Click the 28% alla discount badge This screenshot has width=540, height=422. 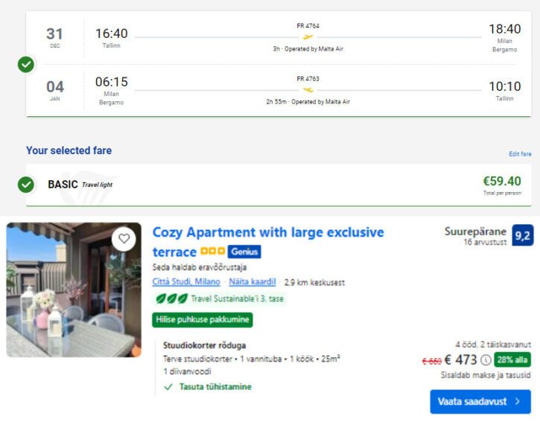[512, 360]
